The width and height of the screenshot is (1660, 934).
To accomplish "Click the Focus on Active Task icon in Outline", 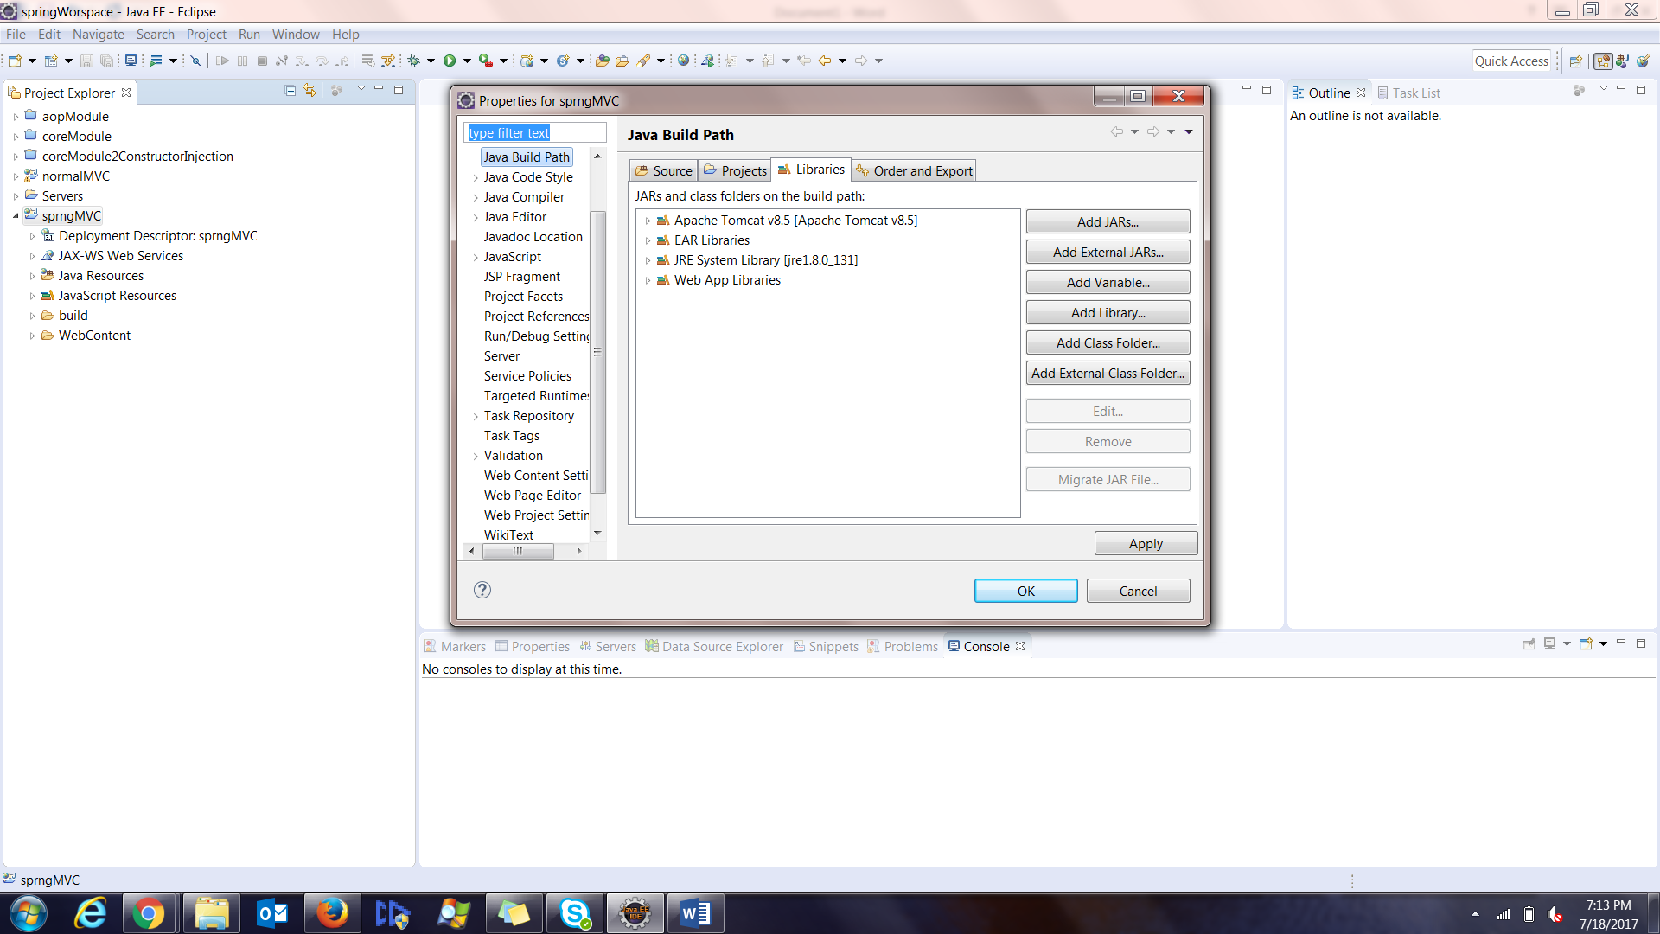I will click(x=1579, y=91).
